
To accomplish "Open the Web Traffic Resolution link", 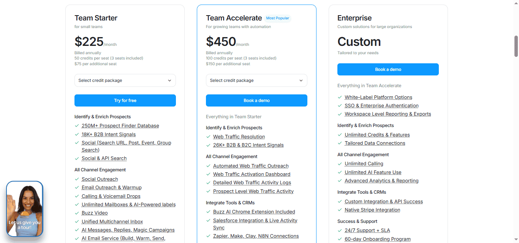I will (x=239, y=136).
